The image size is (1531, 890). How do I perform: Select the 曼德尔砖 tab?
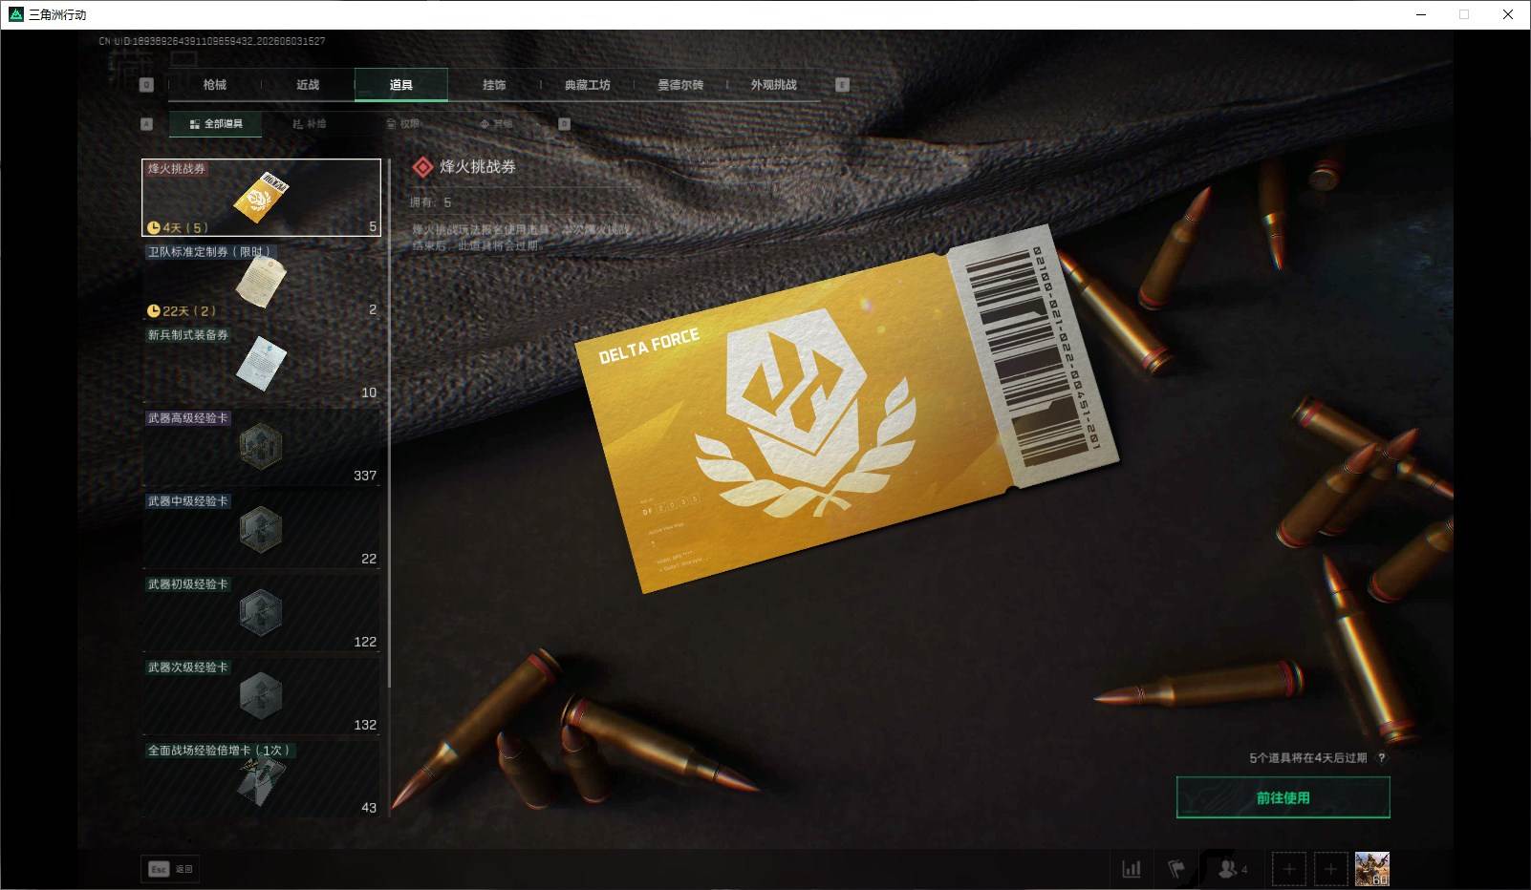[x=680, y=85]
